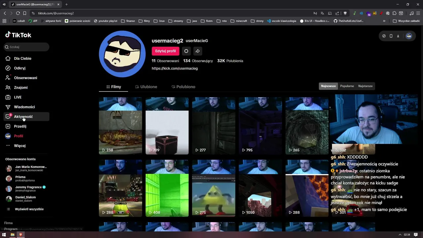Open the video with 1050 views
This screenshot has width=423, height=238.
260,188
